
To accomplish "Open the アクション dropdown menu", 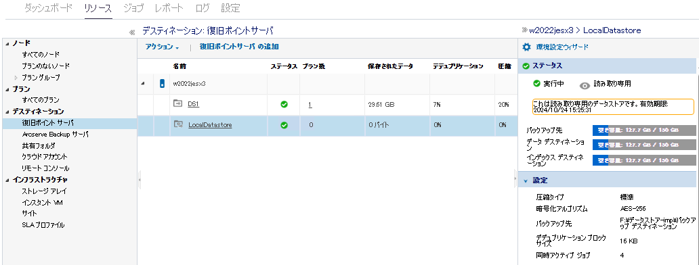I will click(x=163, y=47).
